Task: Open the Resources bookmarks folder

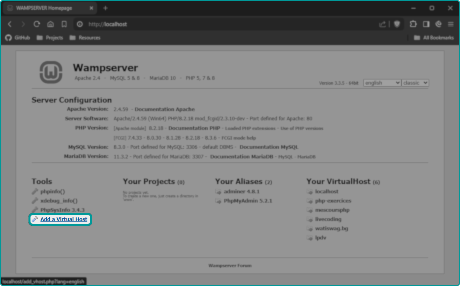Action: click(85, 38)
